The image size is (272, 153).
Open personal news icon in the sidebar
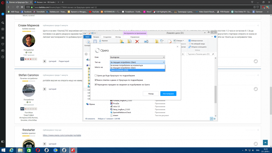tap(3, 51)
